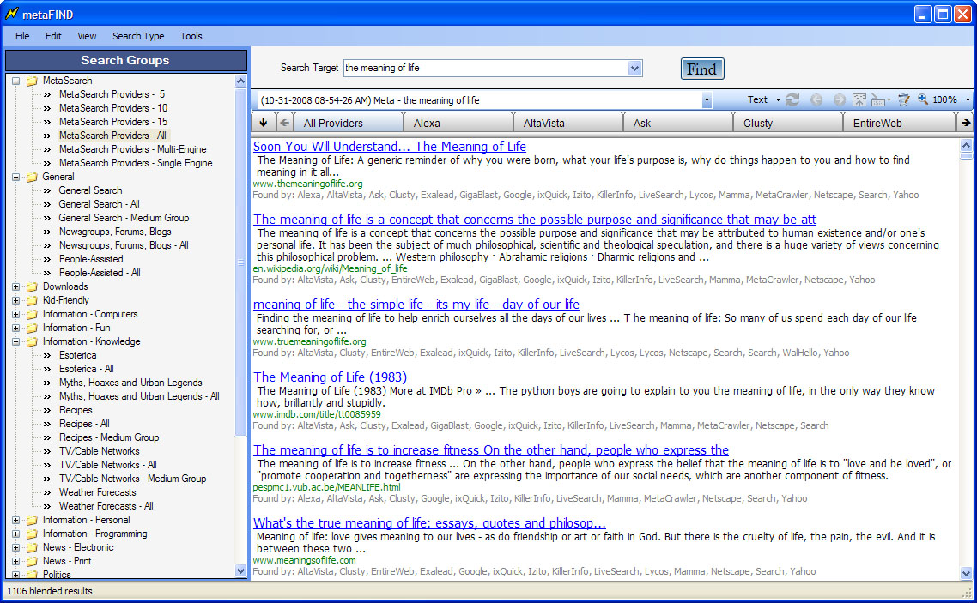This screenshot has width=977, height=603.
Task: Click scroll-up arrow of Search Groups tree
Action: click(241, 81)
